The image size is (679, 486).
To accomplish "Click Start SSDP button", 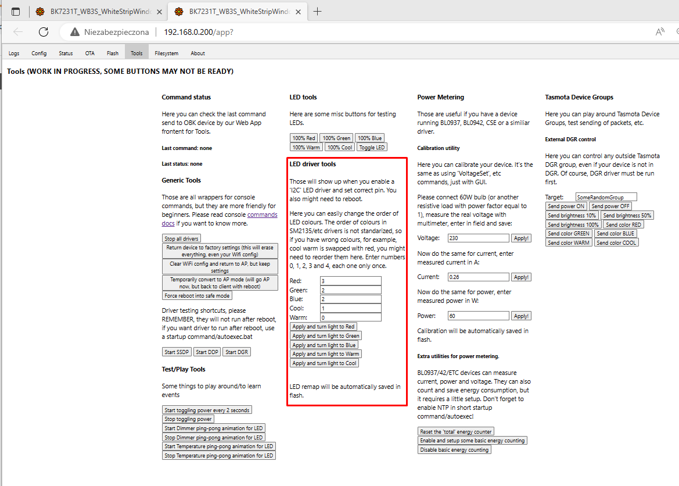I will click(x=177, y=352).
